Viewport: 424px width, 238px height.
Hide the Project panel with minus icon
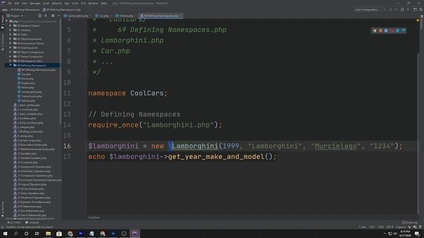tap(58, 16)
